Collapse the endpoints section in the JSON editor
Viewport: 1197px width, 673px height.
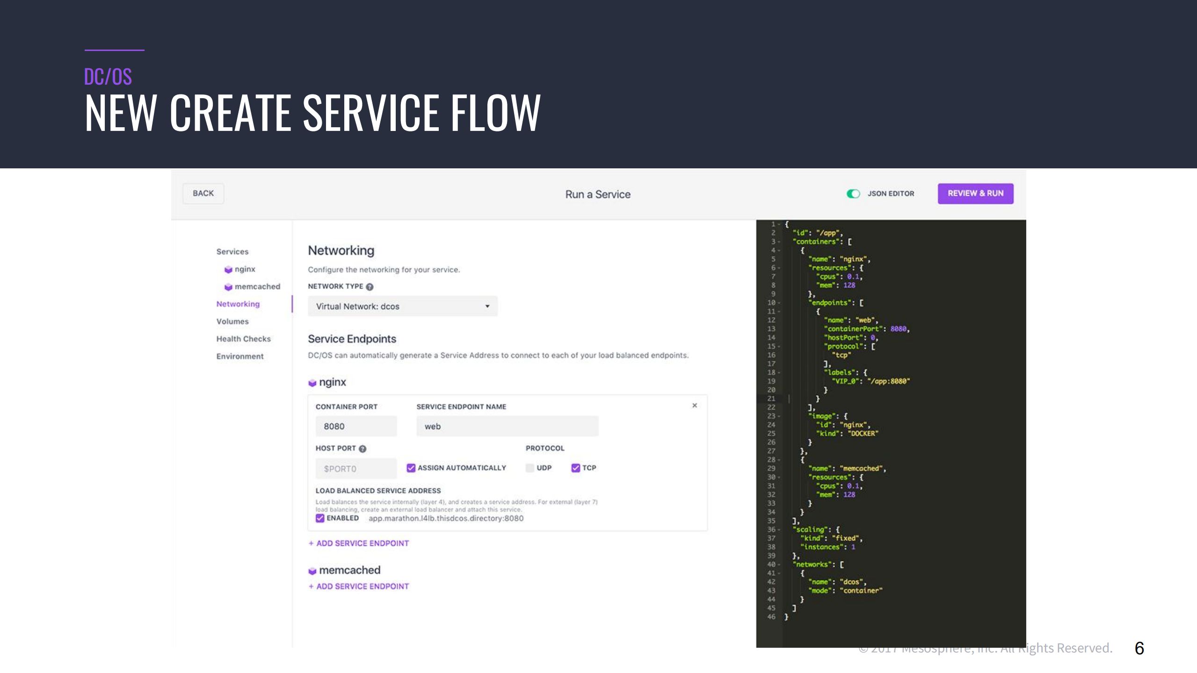point(778,303)
